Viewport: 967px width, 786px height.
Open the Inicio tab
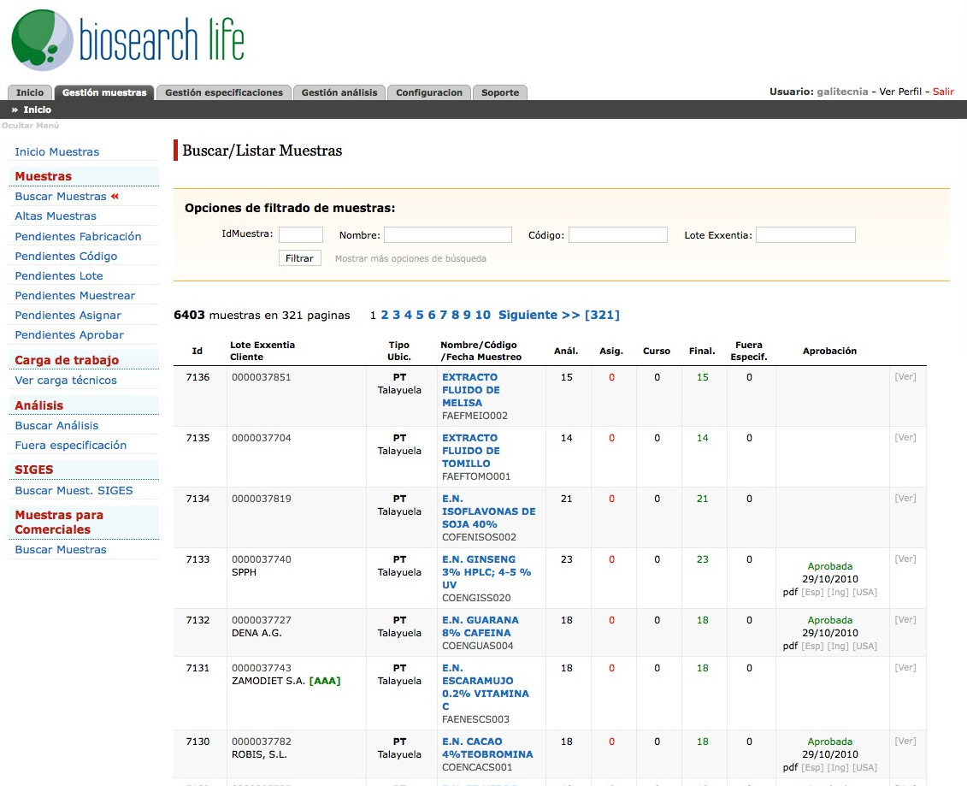(30, 92)
